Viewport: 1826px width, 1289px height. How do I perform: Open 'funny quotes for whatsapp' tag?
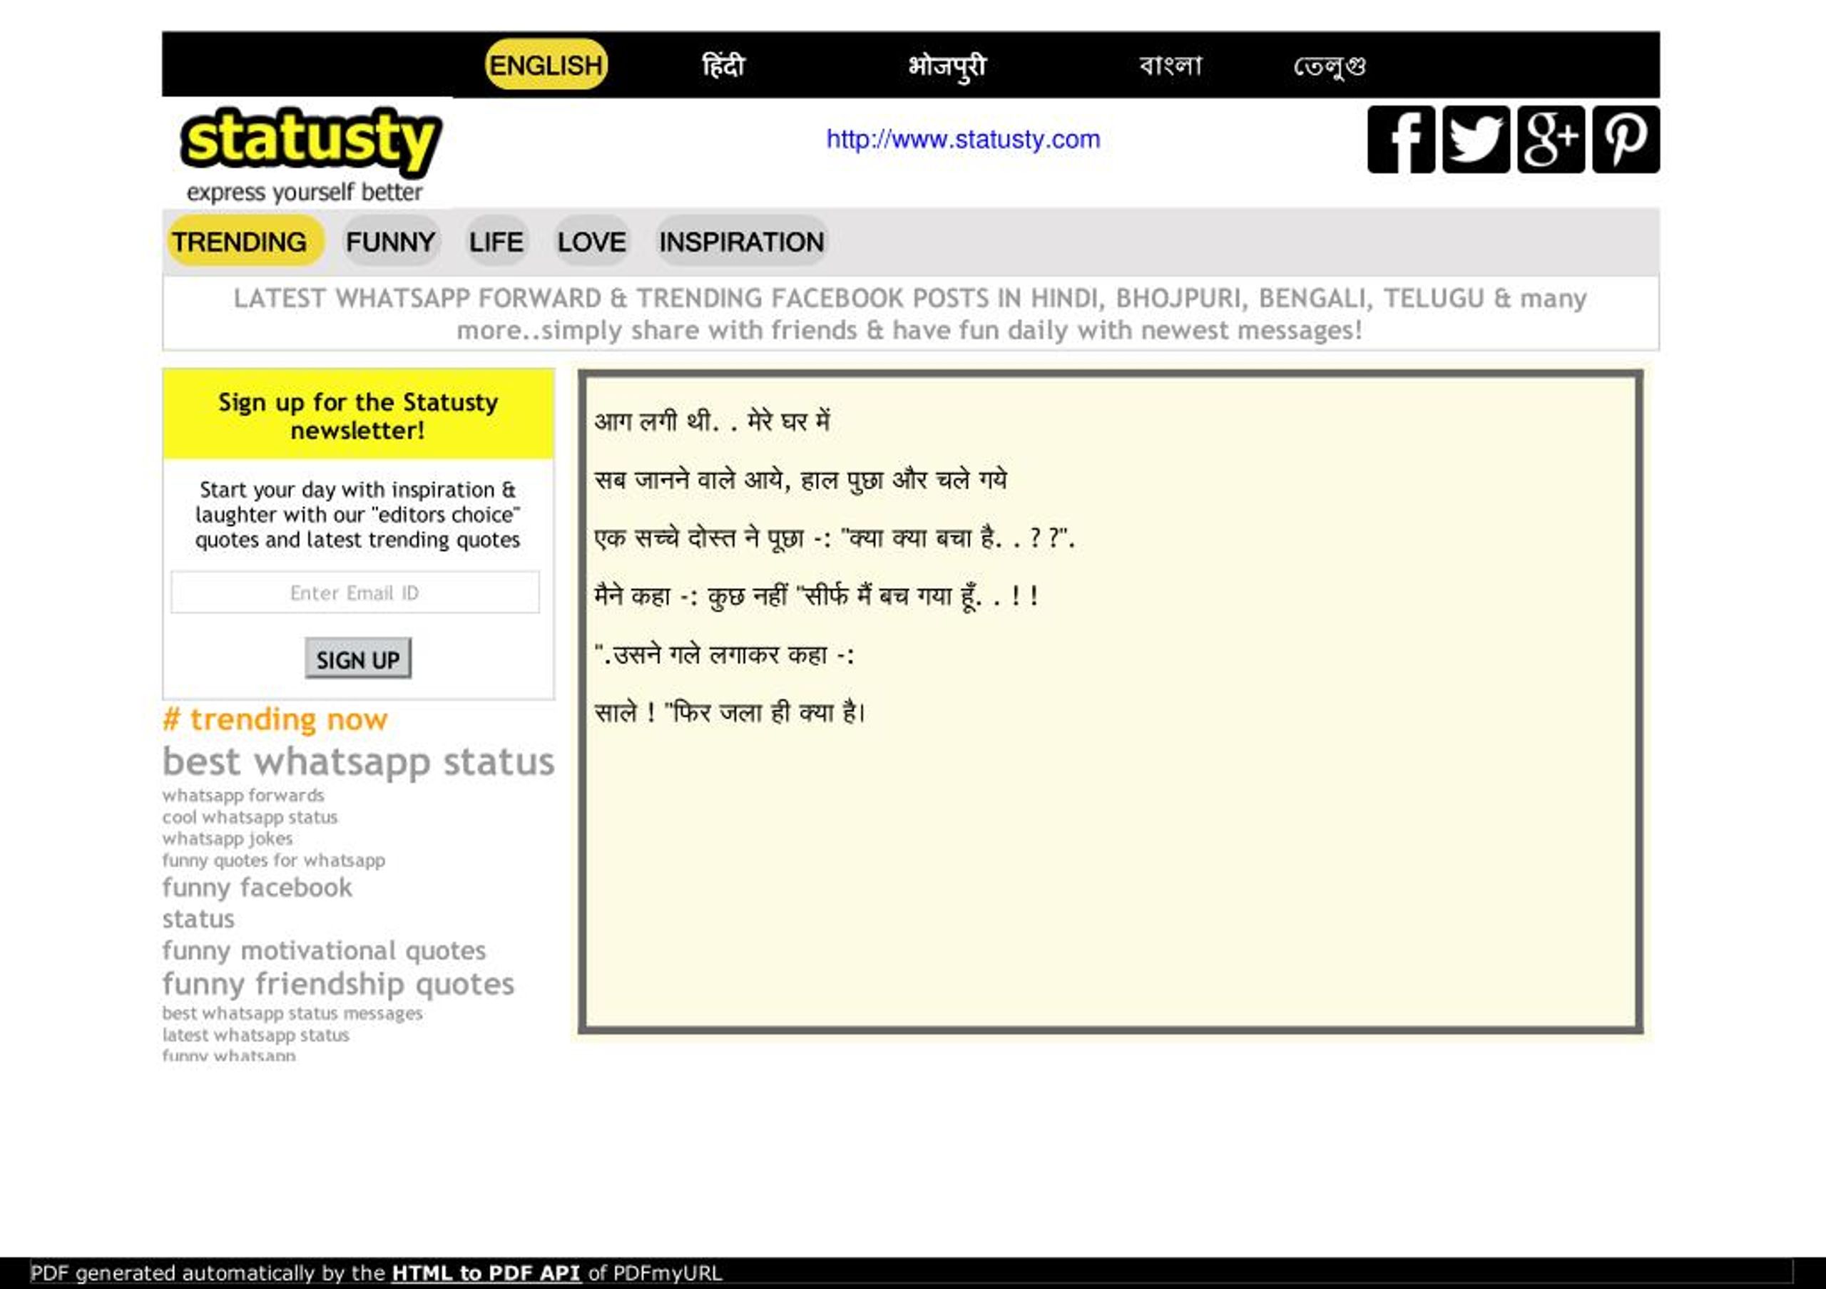click(274, 860)
